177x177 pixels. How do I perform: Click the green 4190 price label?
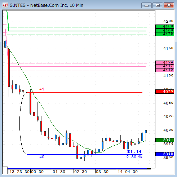[165, 26]
